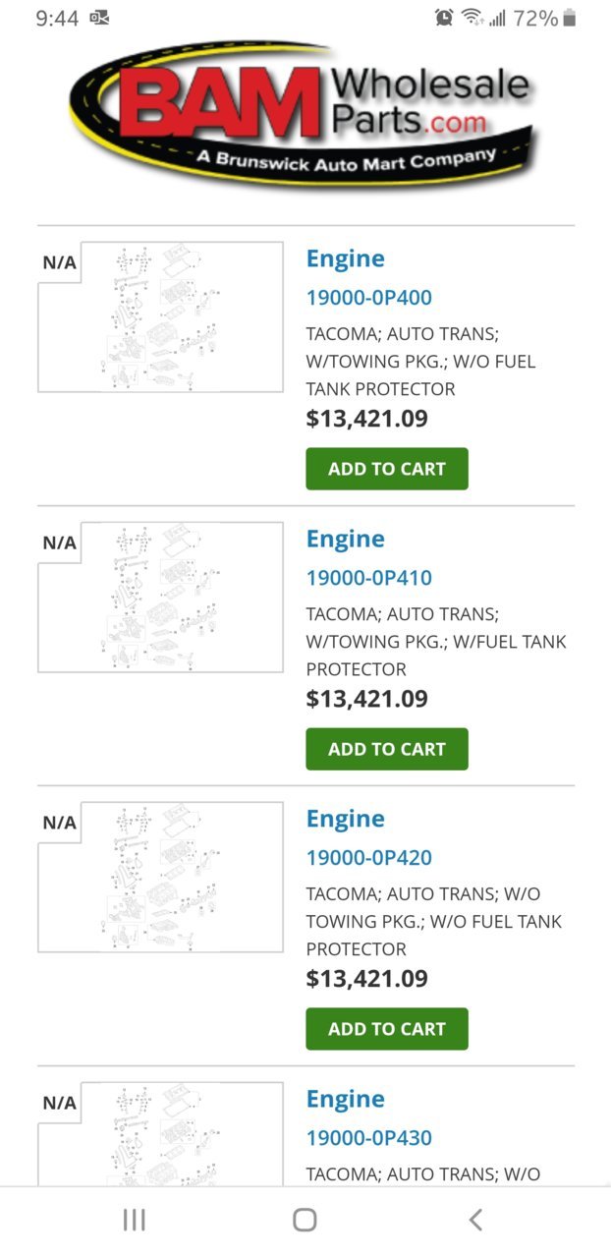Open the first Engine title link
Viewport: 611px width, 1257px height.
click(345, 258)
